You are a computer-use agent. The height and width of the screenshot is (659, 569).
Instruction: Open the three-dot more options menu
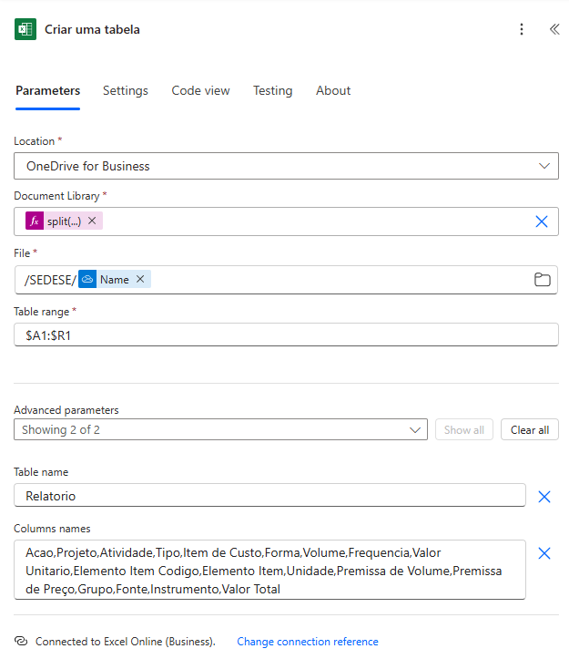(522, 29)
